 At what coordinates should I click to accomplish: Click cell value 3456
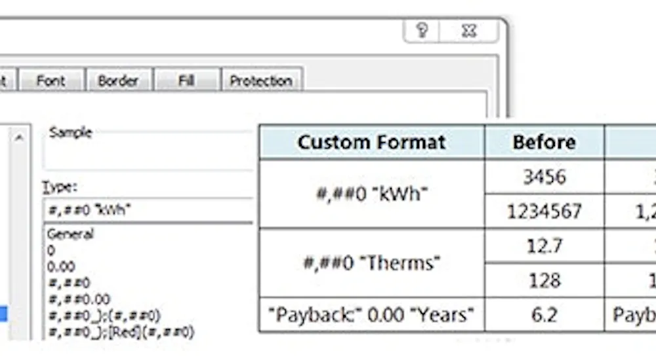(x=544, y=177)
